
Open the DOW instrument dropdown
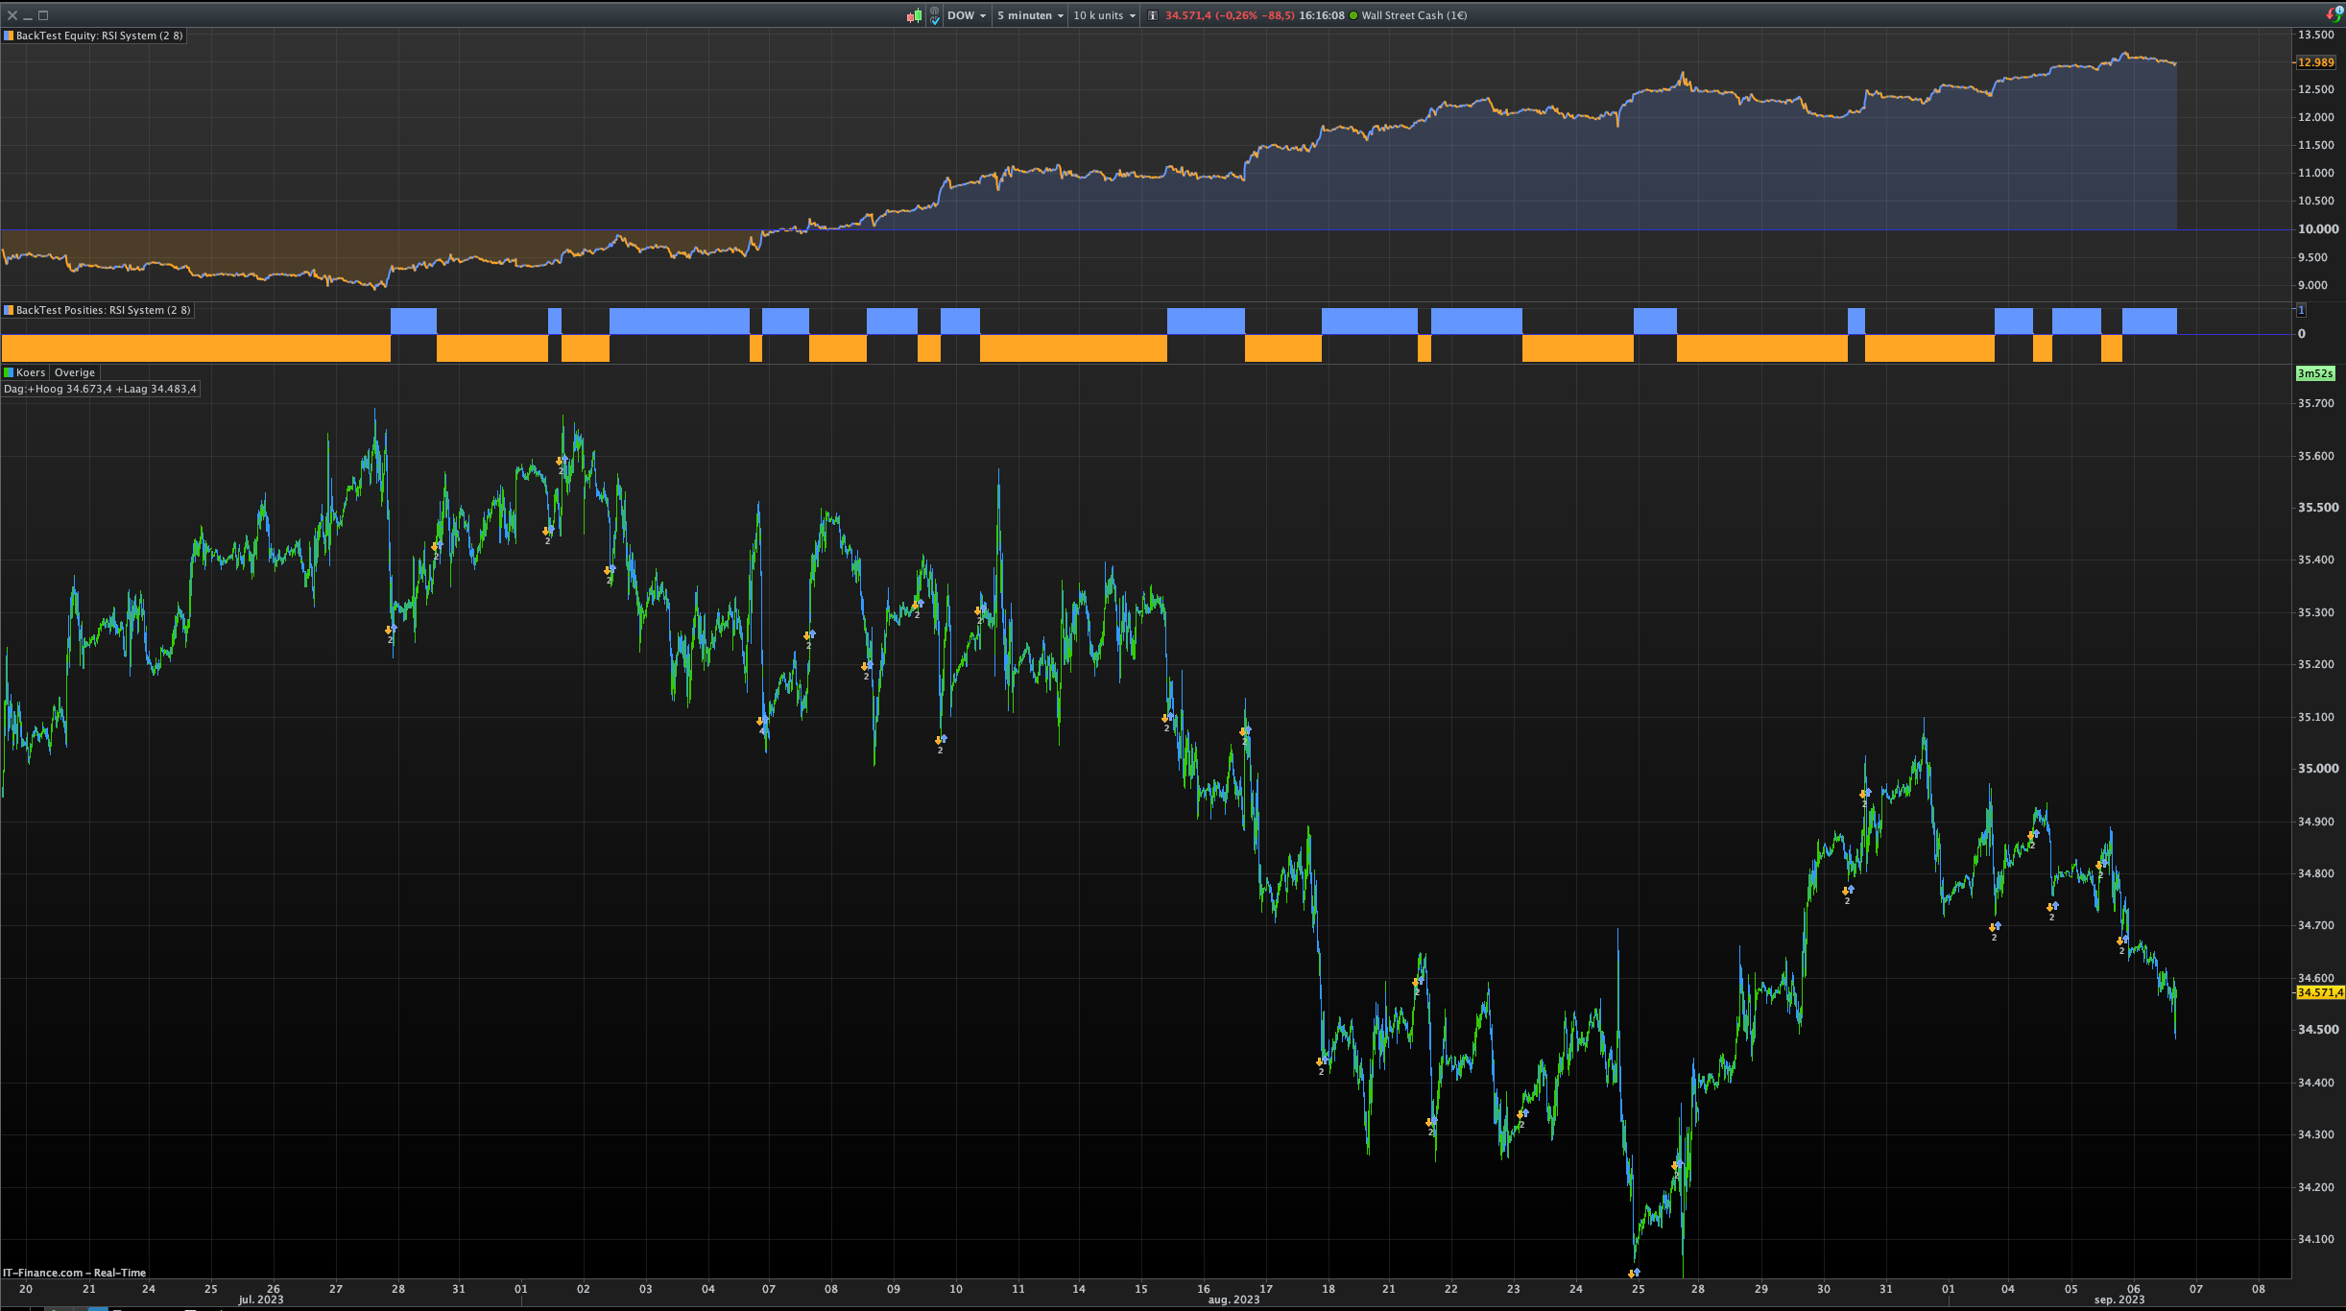click(966, 15)
